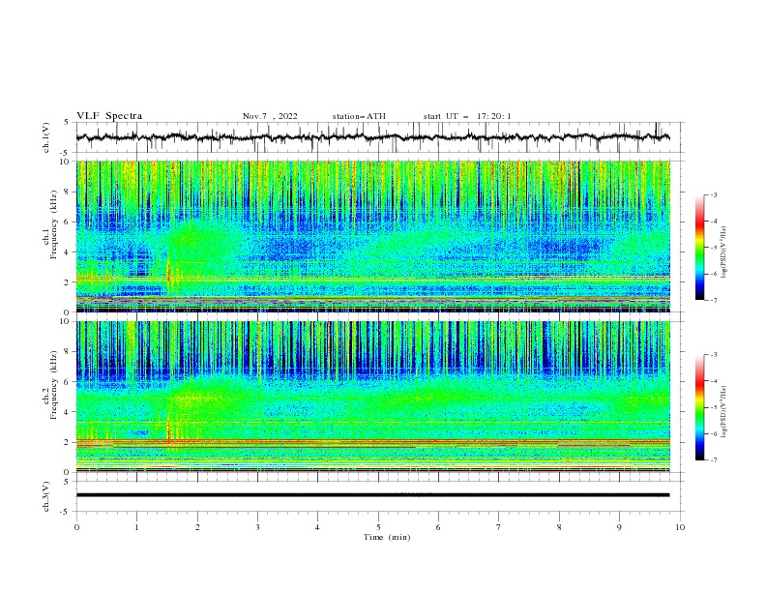Click the ch.1 'Frequency (kHz)' axis label
This screenshot has height=592, width=766.
(x=54, y=225)
